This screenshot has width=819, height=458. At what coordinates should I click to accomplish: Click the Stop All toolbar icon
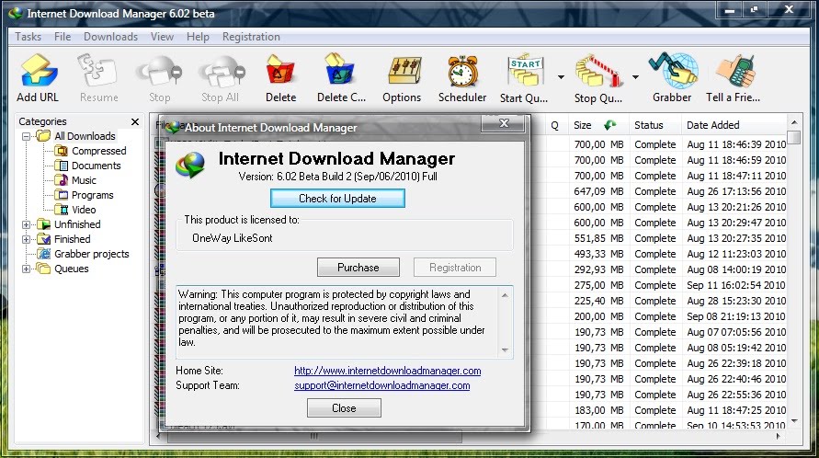point(220,78)
